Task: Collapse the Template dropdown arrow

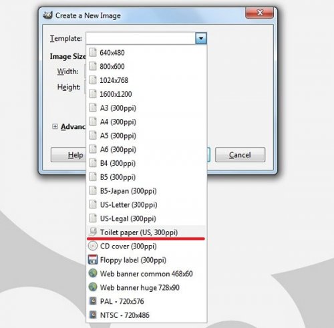Action: [x=201, y=38]
